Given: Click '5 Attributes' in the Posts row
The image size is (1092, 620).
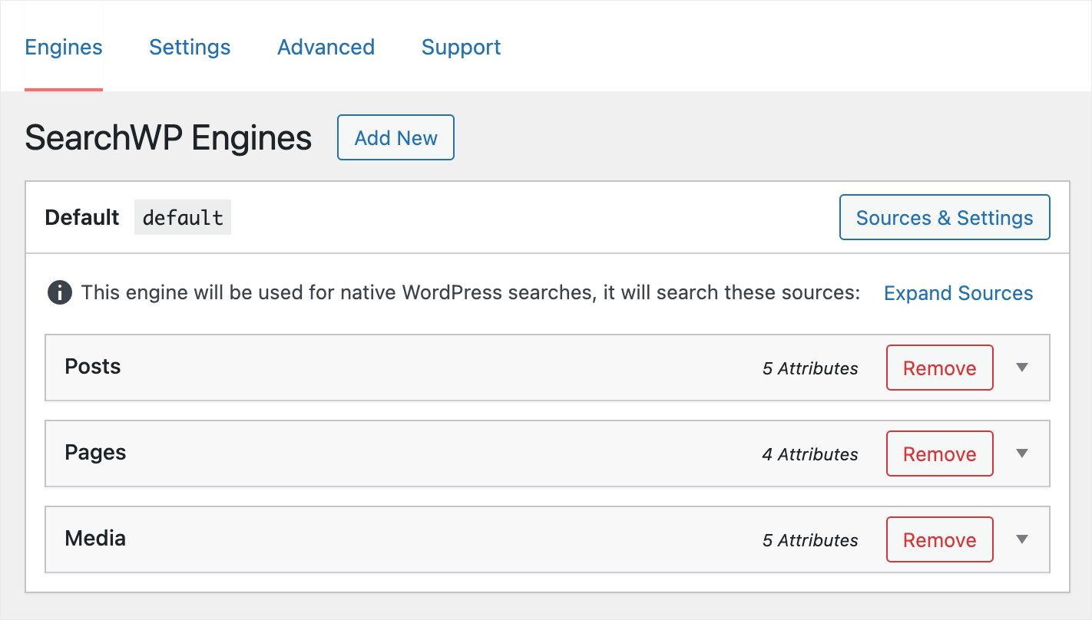Looking at the screenshot, I should click(810, 368).
